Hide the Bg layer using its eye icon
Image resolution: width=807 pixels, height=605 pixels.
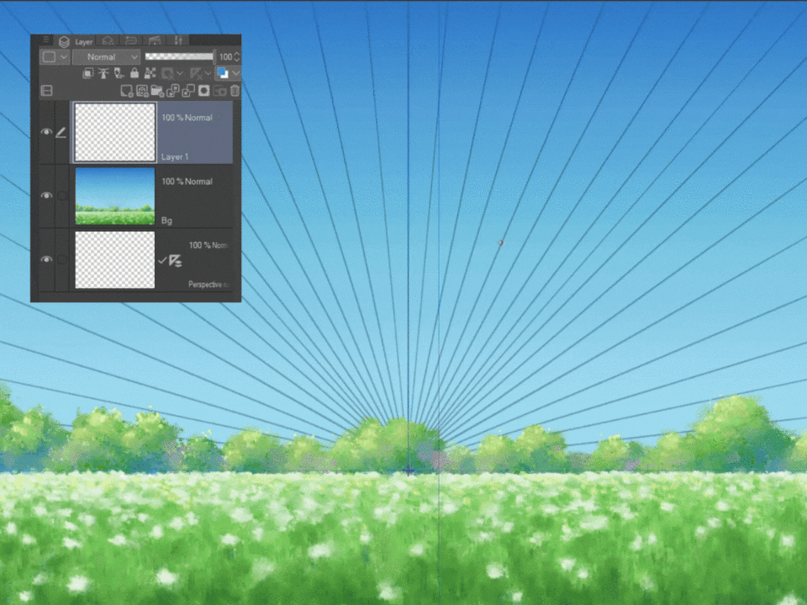click(x=46, y=196)
